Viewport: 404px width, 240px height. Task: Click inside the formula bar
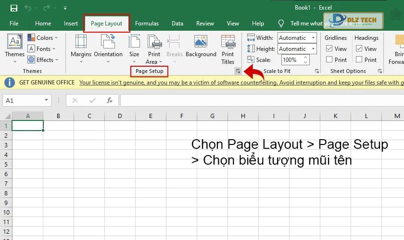click(262, 100)
